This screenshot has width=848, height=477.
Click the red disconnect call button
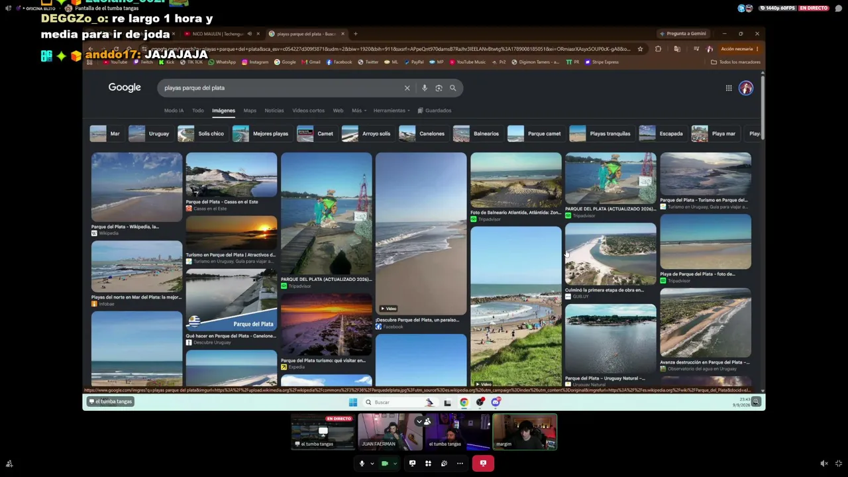[483, 463]
